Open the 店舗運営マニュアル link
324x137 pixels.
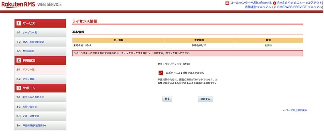(x=258, y=7)
